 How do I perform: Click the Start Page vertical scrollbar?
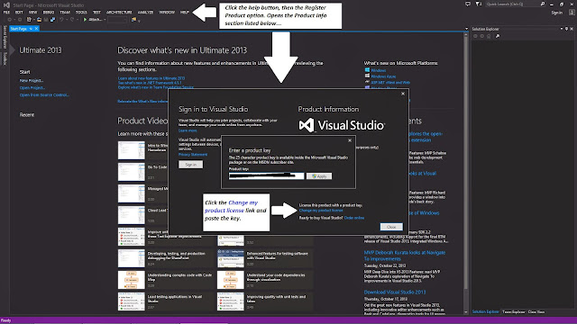click(466, 173)
